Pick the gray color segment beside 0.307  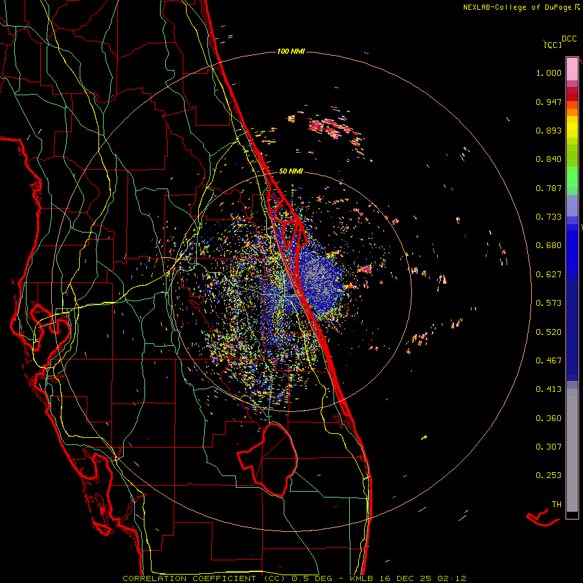[x=572, y=450]
